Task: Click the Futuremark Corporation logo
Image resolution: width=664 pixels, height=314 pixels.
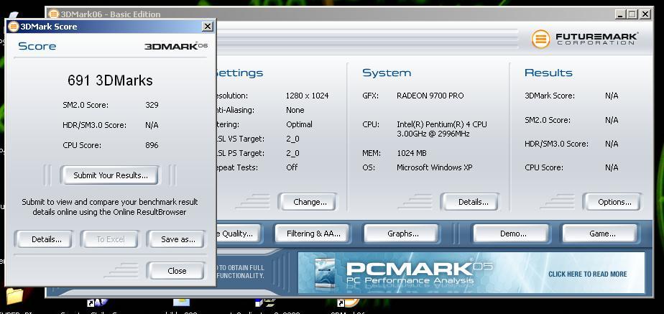Action: [585, 39]
